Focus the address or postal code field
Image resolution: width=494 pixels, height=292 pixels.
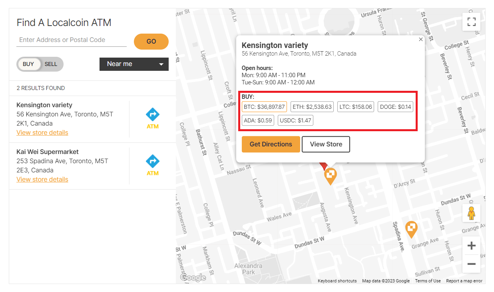point(72,40)
